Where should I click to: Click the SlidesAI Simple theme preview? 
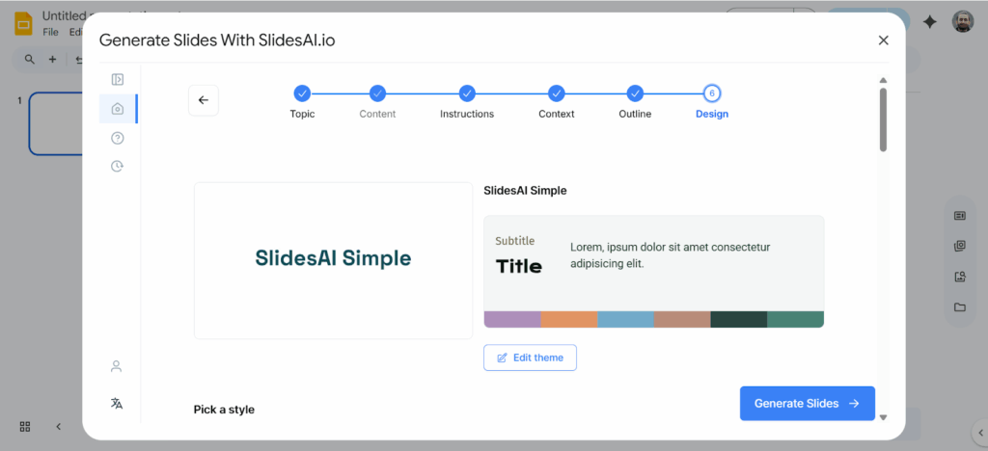click(333, 260)
